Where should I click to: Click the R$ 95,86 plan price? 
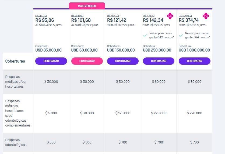tap(45, 20)
